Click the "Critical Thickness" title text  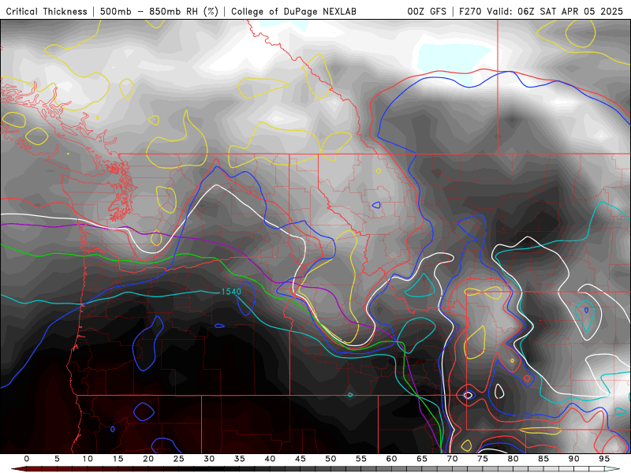pyautogui.click(x=47, y=12)
